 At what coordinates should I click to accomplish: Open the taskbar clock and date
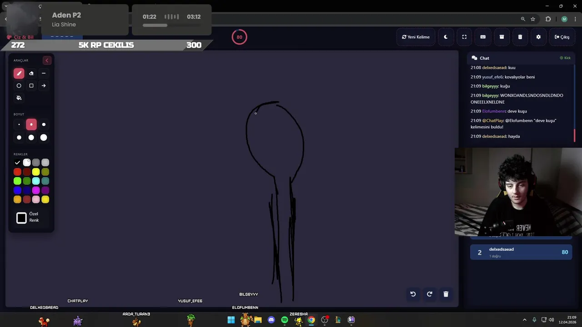pos(567,320)
